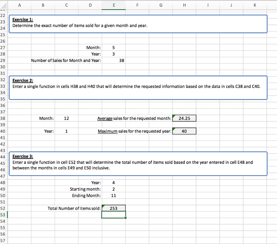Select column D header
The image size is (277, 244).
90,5
